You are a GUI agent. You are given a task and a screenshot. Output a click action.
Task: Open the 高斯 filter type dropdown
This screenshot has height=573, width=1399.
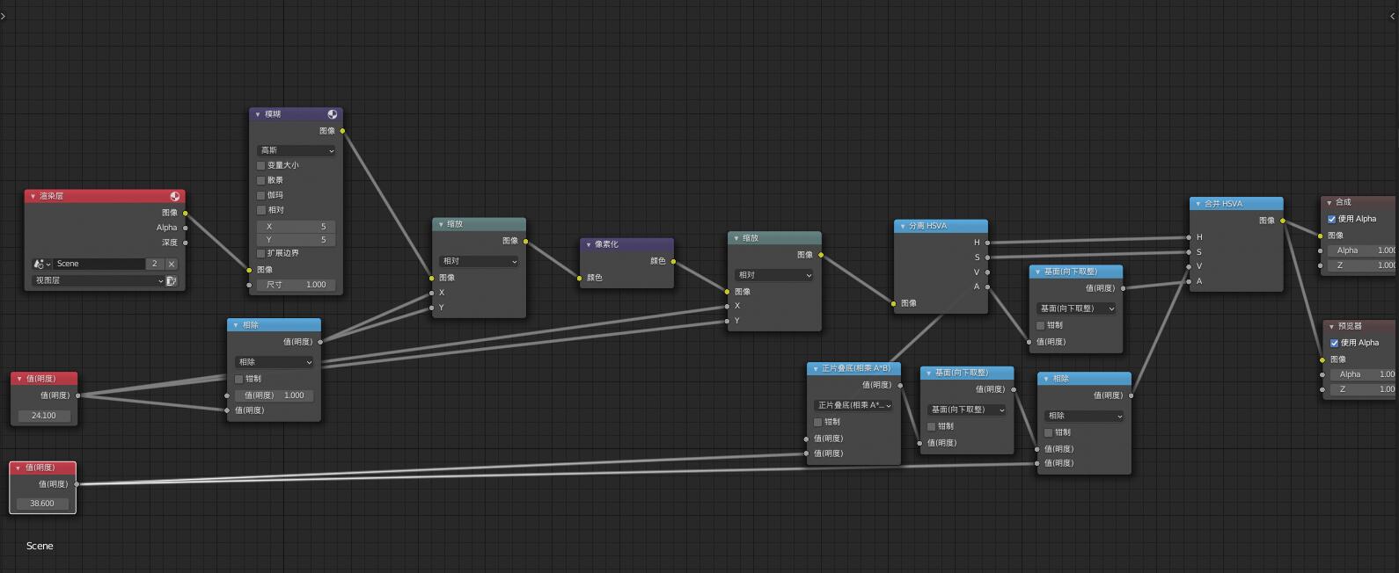point(296,150)
